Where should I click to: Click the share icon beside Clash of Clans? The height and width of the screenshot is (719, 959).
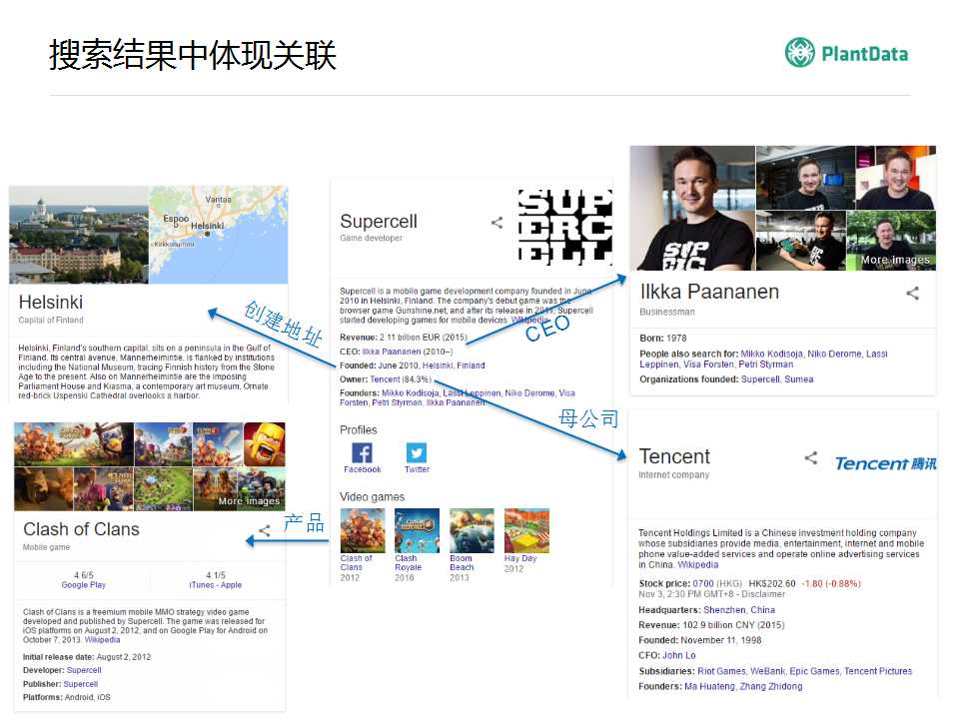click(265, 530)
